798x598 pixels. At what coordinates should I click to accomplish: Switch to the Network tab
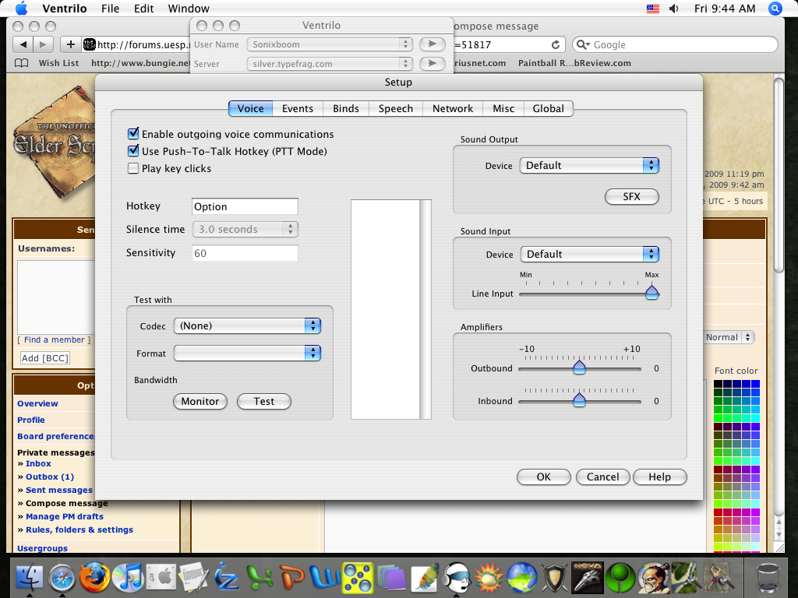click(x=453, y=109)
